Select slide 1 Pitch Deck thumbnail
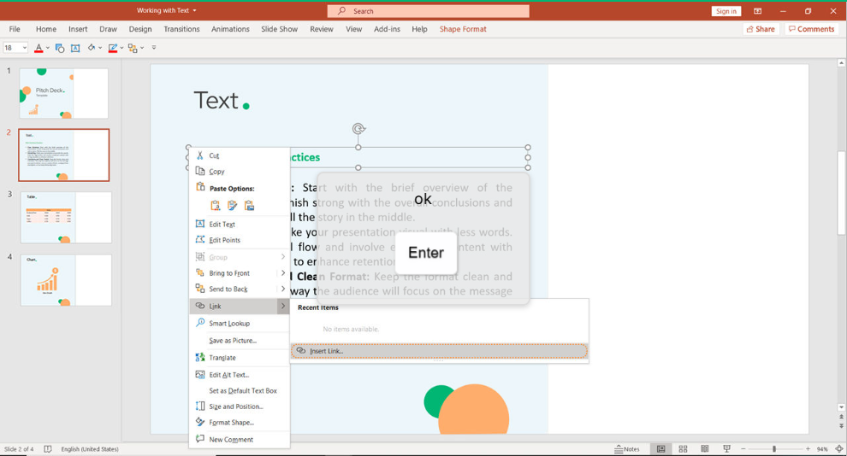847x456 pixels. (64, 93)
